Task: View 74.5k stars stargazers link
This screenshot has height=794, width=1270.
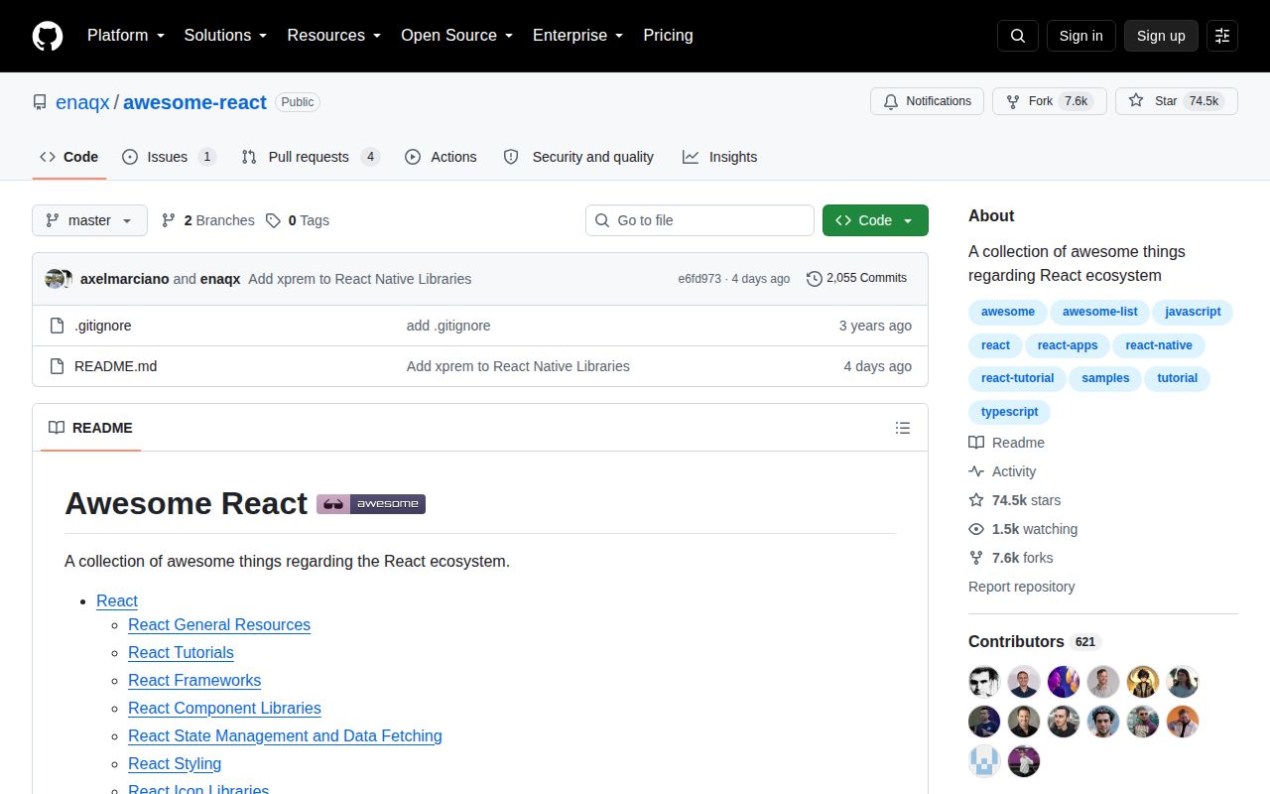Action: pos(1015,500)
